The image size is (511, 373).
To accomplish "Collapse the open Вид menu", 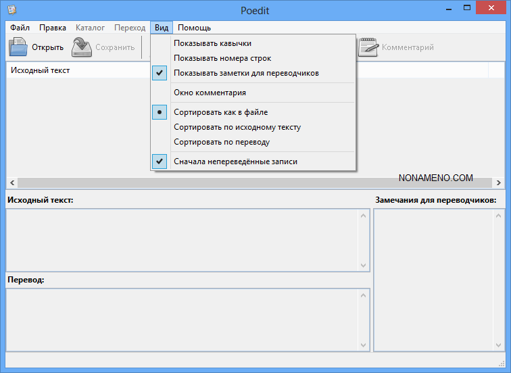I will tap(162, 28).
